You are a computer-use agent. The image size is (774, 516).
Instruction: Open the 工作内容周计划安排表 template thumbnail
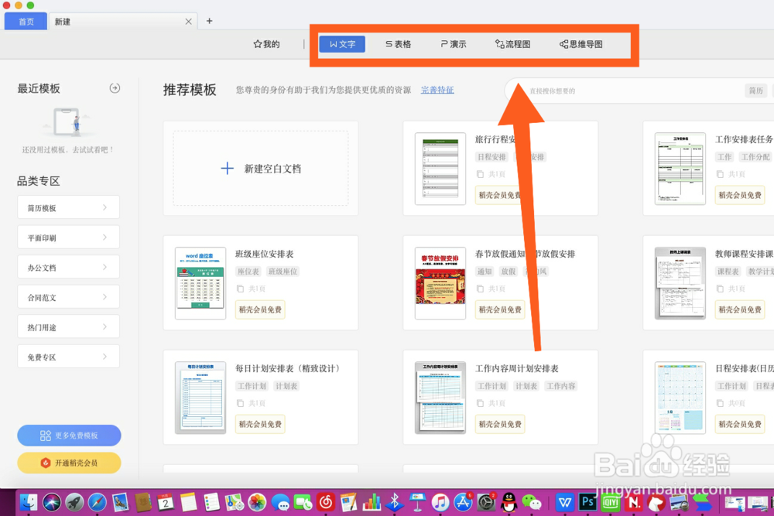(440, 398)
